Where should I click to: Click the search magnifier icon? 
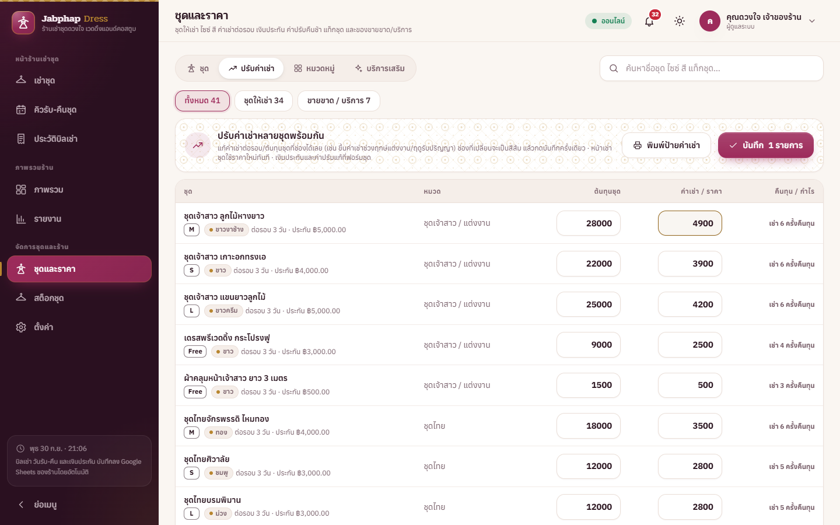(614, 68)
